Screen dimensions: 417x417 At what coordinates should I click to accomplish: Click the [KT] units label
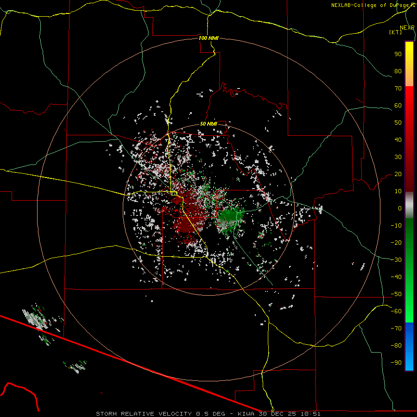396,32
